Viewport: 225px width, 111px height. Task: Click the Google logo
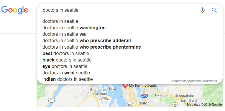[14, 10]
